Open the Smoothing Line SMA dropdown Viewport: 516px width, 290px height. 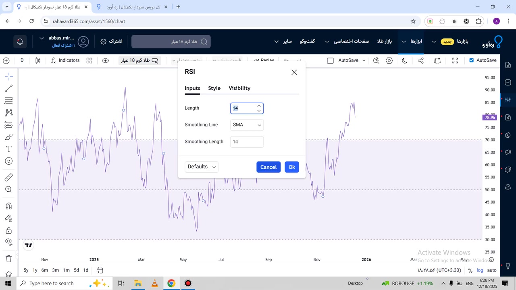[x=247, y=125]
